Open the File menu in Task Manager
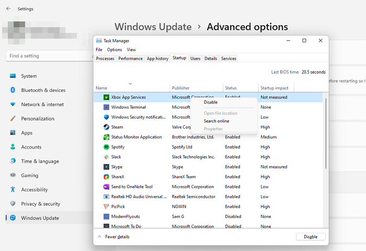This screenshot has width=366, height=251. click(x=99, y=50)
